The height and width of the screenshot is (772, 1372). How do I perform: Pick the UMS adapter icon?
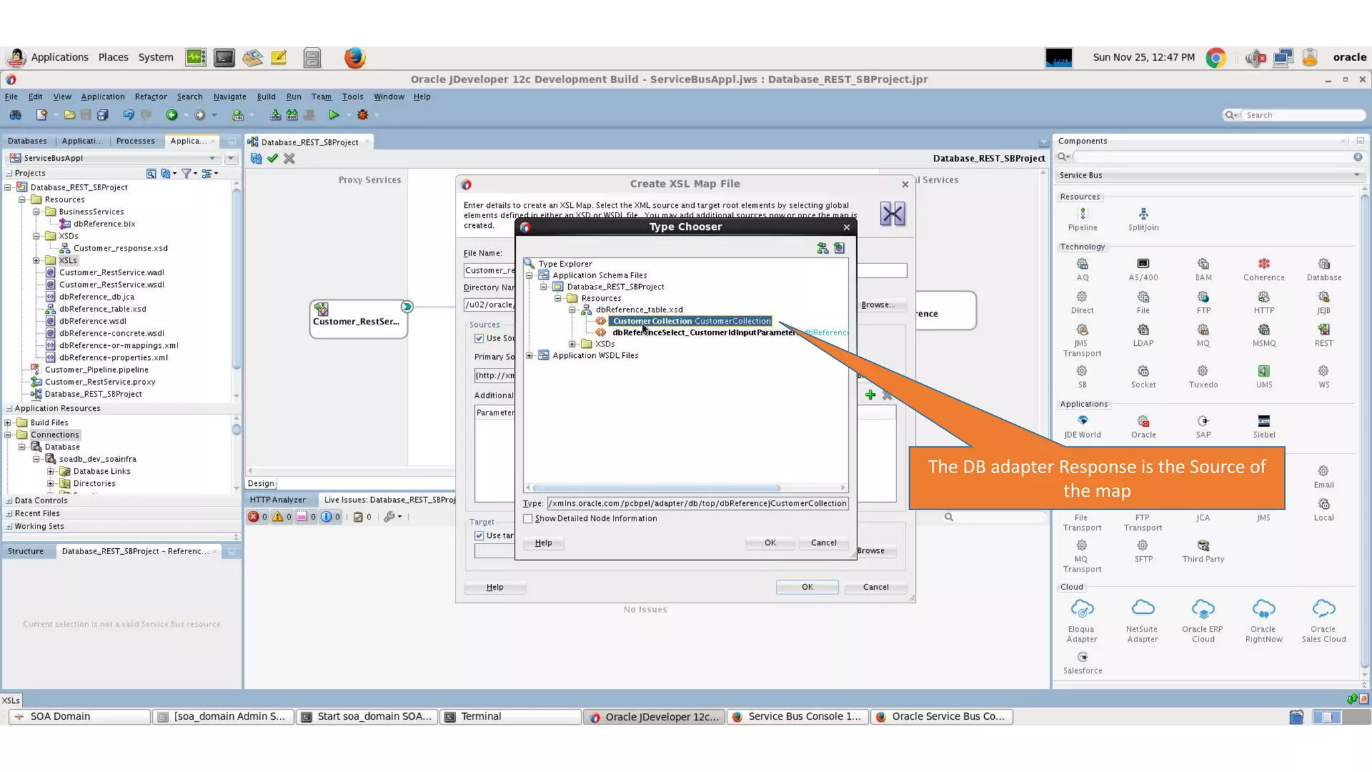tap(1263, 371)
